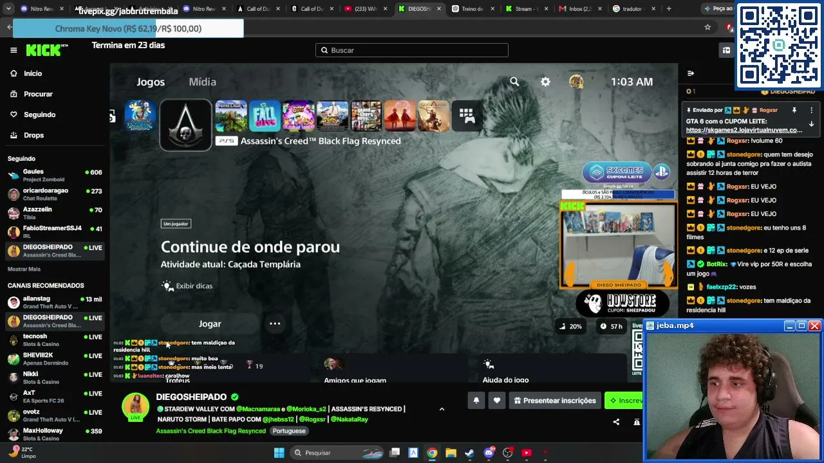Open the SHEVIII2K recommended channel
The height and width of the screenshot is (463, 824).
pos(55,359)
